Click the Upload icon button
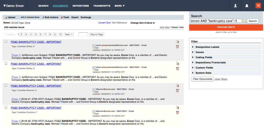The image size is (264, 127). click(10, 17)
